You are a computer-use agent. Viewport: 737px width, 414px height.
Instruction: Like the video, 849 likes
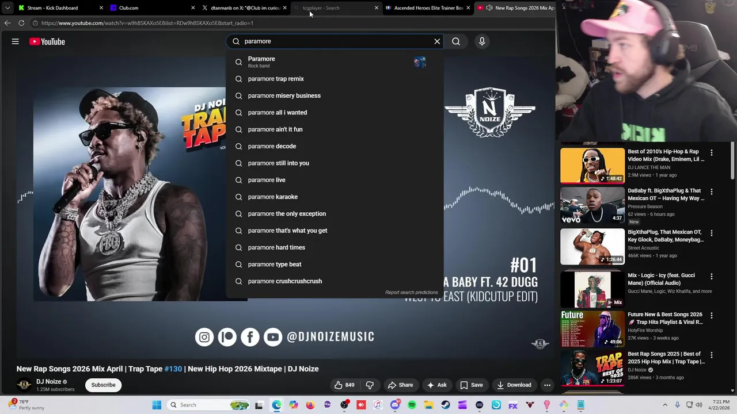[x=344, y=385]
